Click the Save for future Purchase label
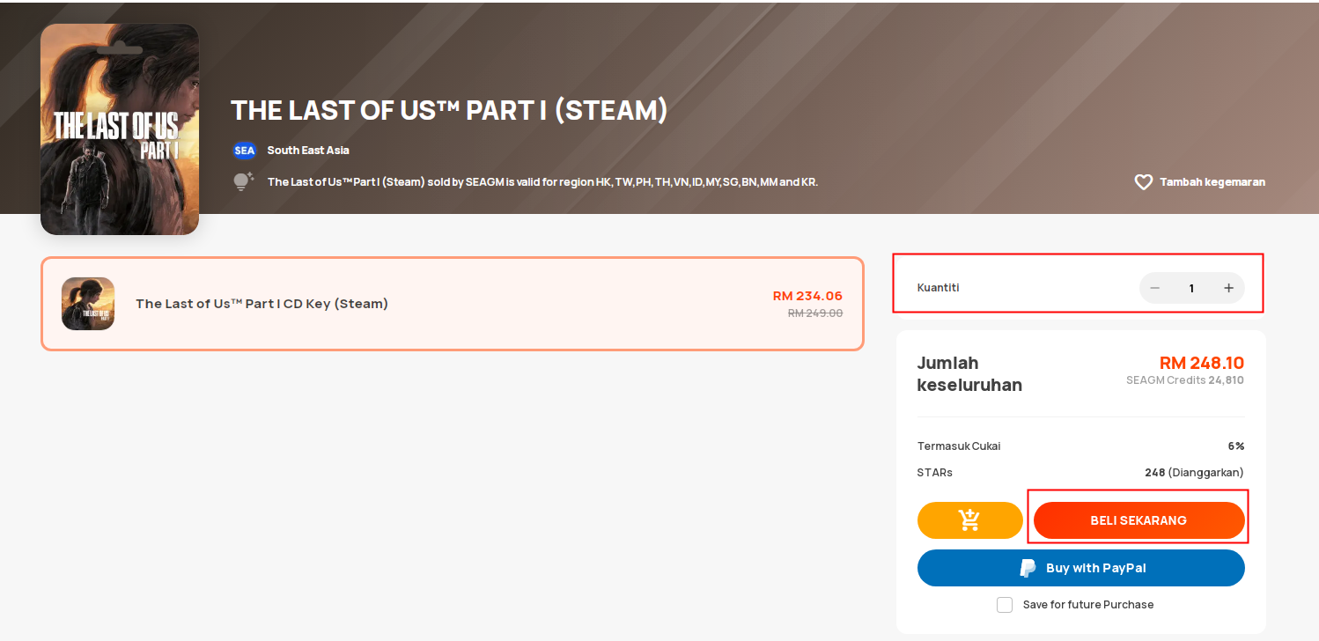1319x641 pixels. click(x=1087, y=605)
